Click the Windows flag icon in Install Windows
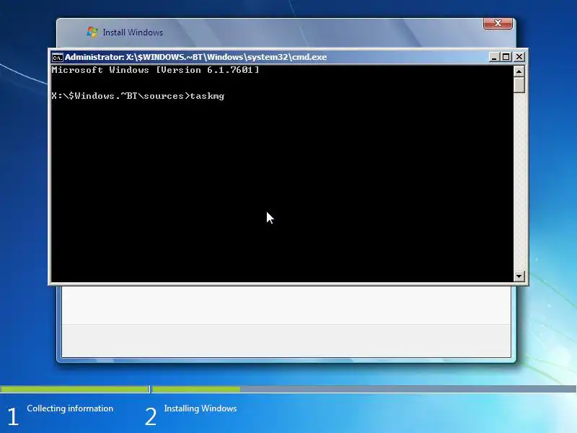Image resolution: width=577 pixels, height=433 pixels. [92, 32]
